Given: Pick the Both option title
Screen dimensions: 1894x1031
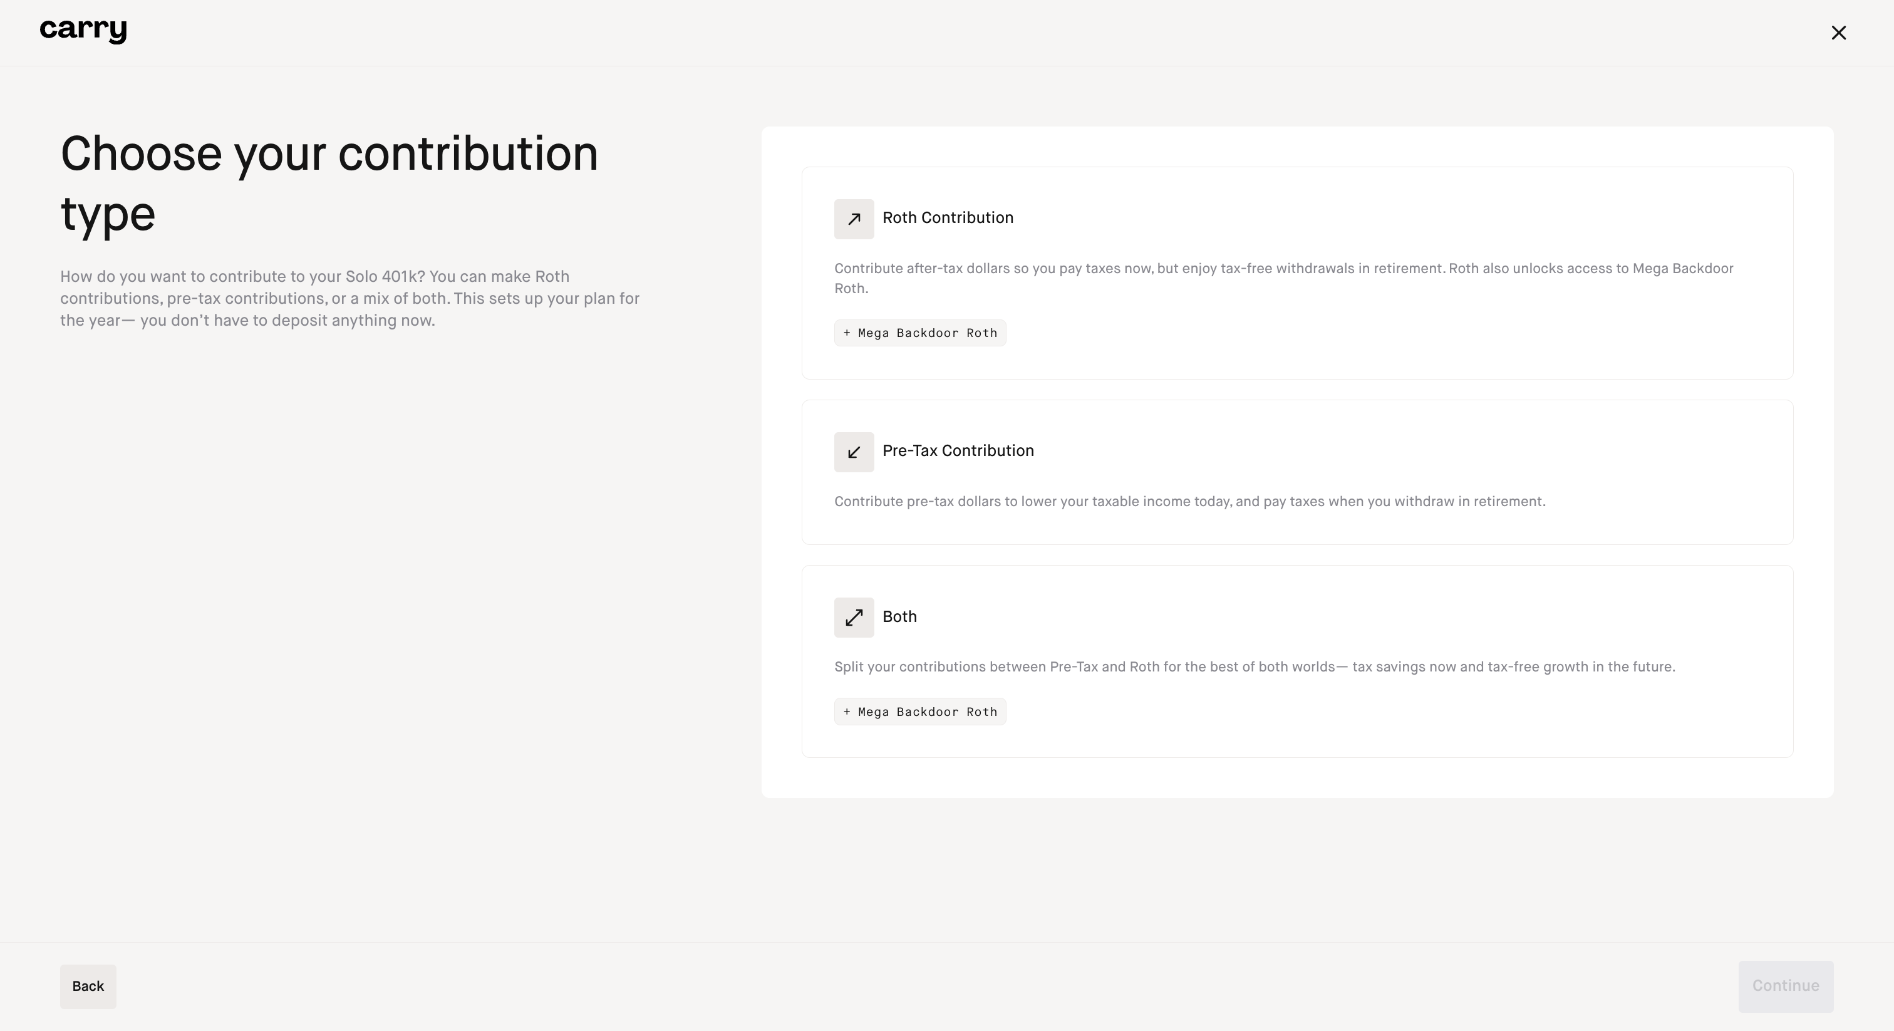Looking at the screenshot, I should click(x=899, y=617).
